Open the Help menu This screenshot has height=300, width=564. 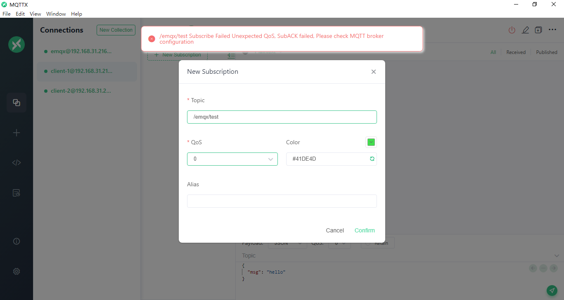coord(77,14)
